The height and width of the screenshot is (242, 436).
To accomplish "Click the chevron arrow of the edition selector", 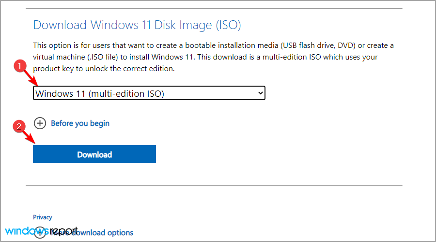I will coord(261,93).
